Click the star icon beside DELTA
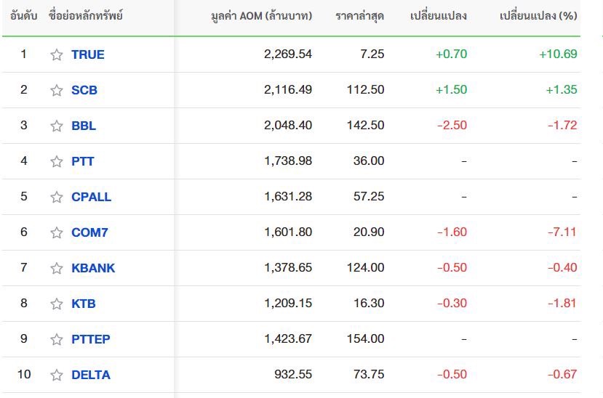The height and width of the screenshot is (398, 603). click(x=57, y=375)
